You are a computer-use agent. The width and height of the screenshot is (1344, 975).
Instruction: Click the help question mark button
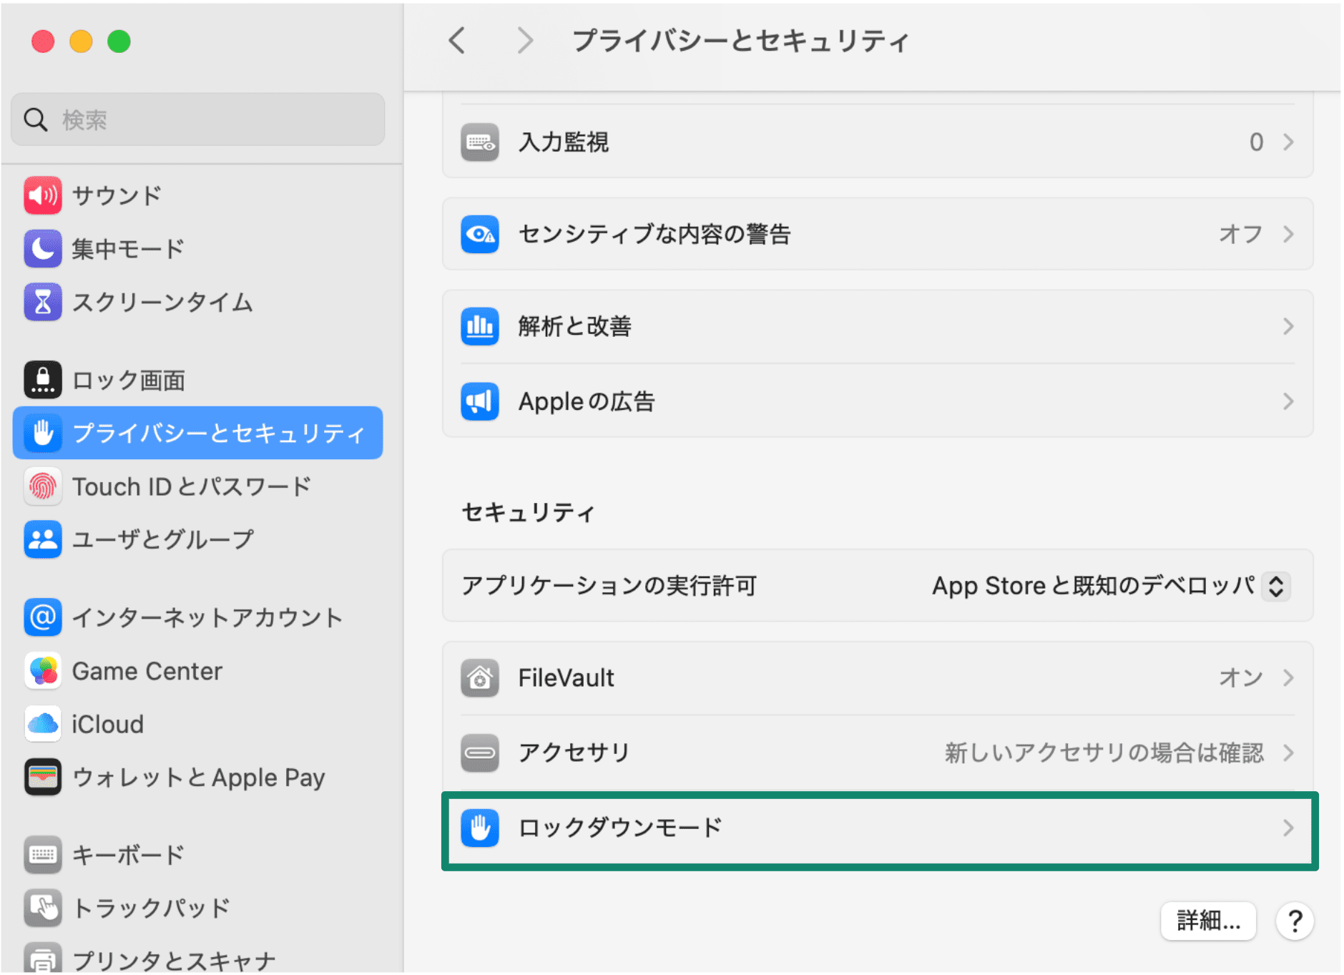[1294, 921]
